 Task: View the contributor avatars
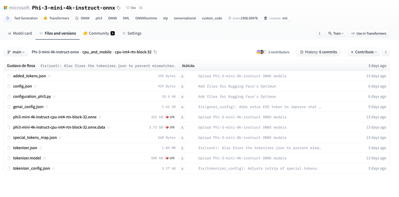[261, 52]
